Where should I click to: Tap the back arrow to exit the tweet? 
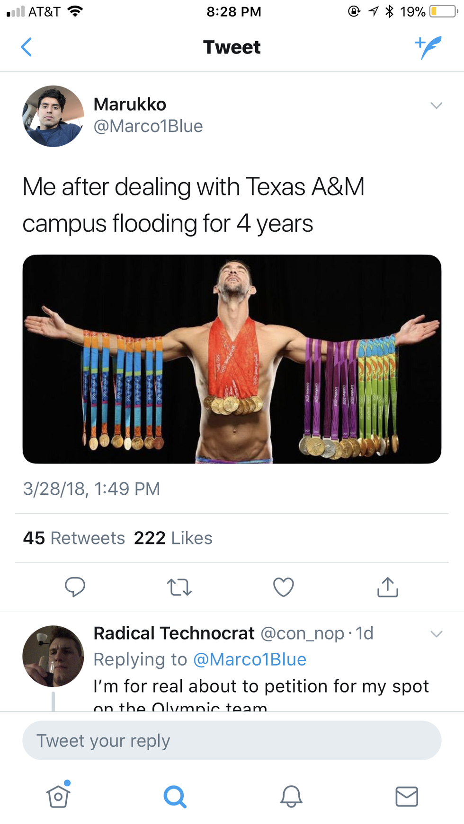pos(27,47)
